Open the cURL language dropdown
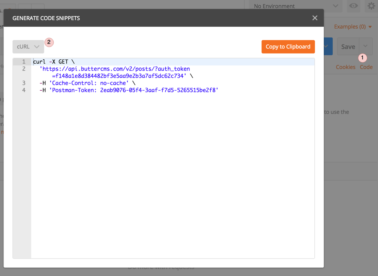 click(28, 47)
